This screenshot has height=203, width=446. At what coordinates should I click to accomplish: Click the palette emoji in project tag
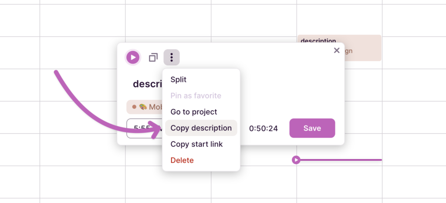142,107
